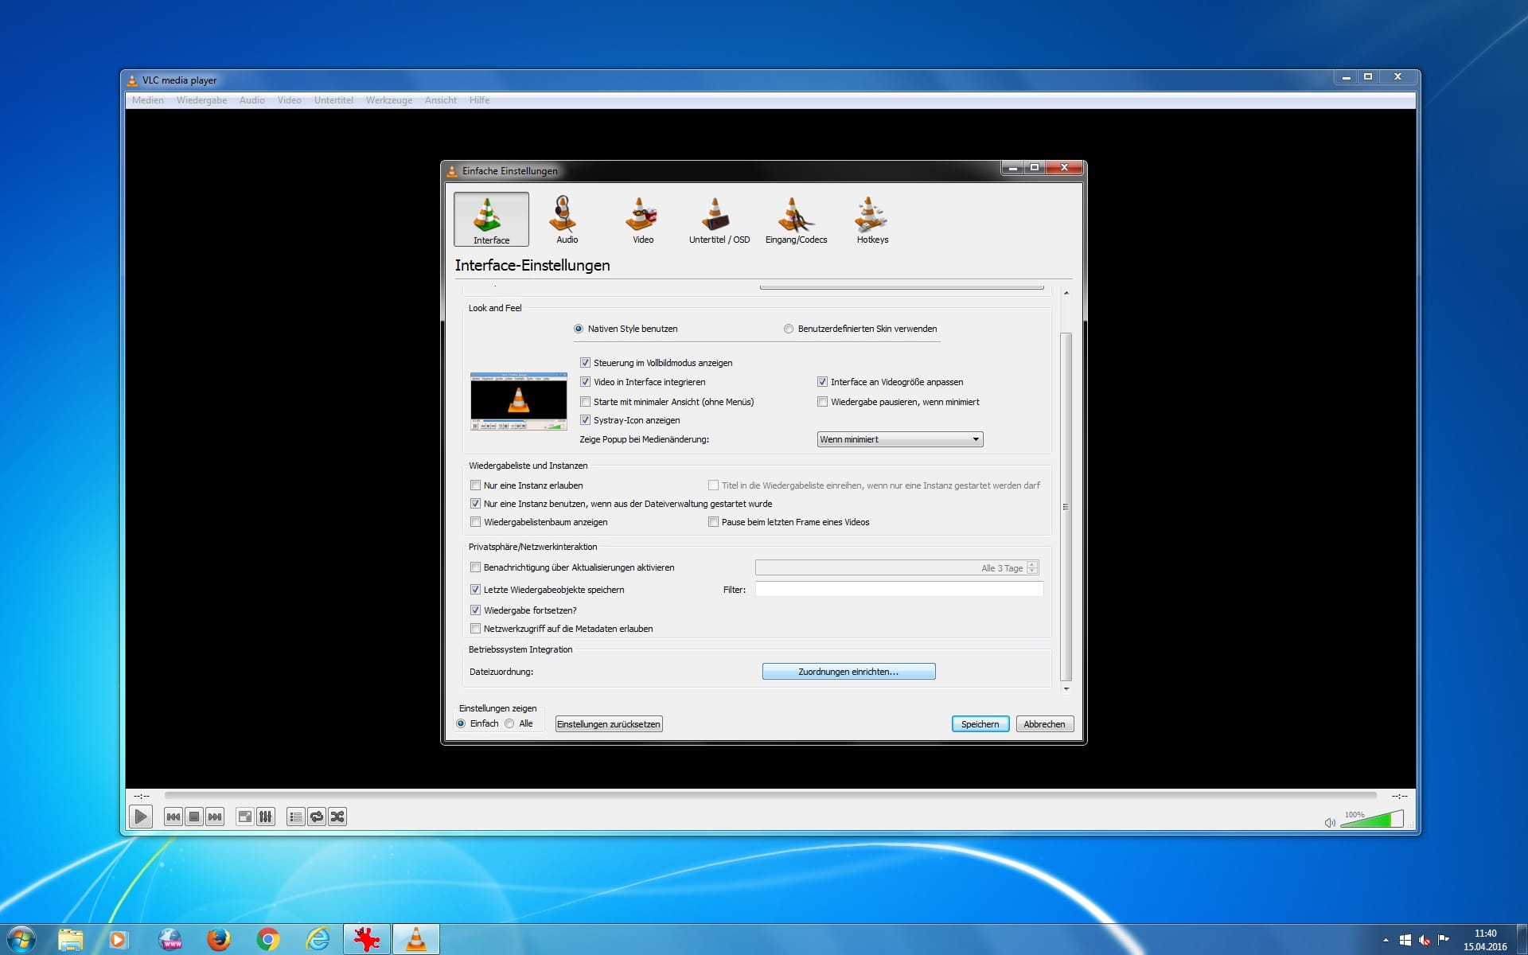Open the Ansicht menu
Image resolution: width=1528 pixels, height=955 pixels.
440,100
